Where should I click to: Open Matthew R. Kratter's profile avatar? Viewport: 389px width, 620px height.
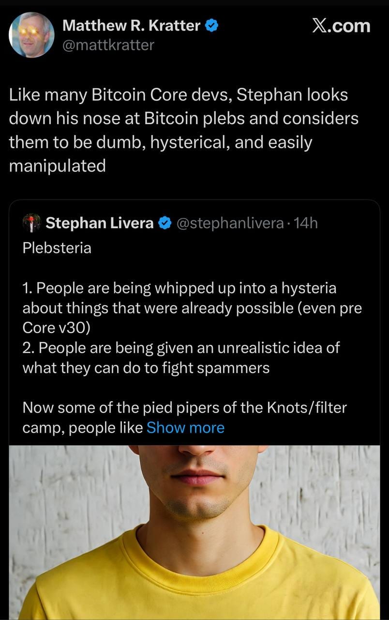click(x=31, y=35)
